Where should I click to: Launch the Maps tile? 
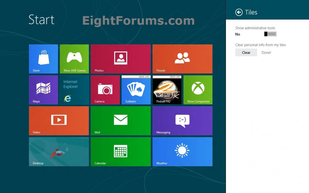tap(43, 90)
